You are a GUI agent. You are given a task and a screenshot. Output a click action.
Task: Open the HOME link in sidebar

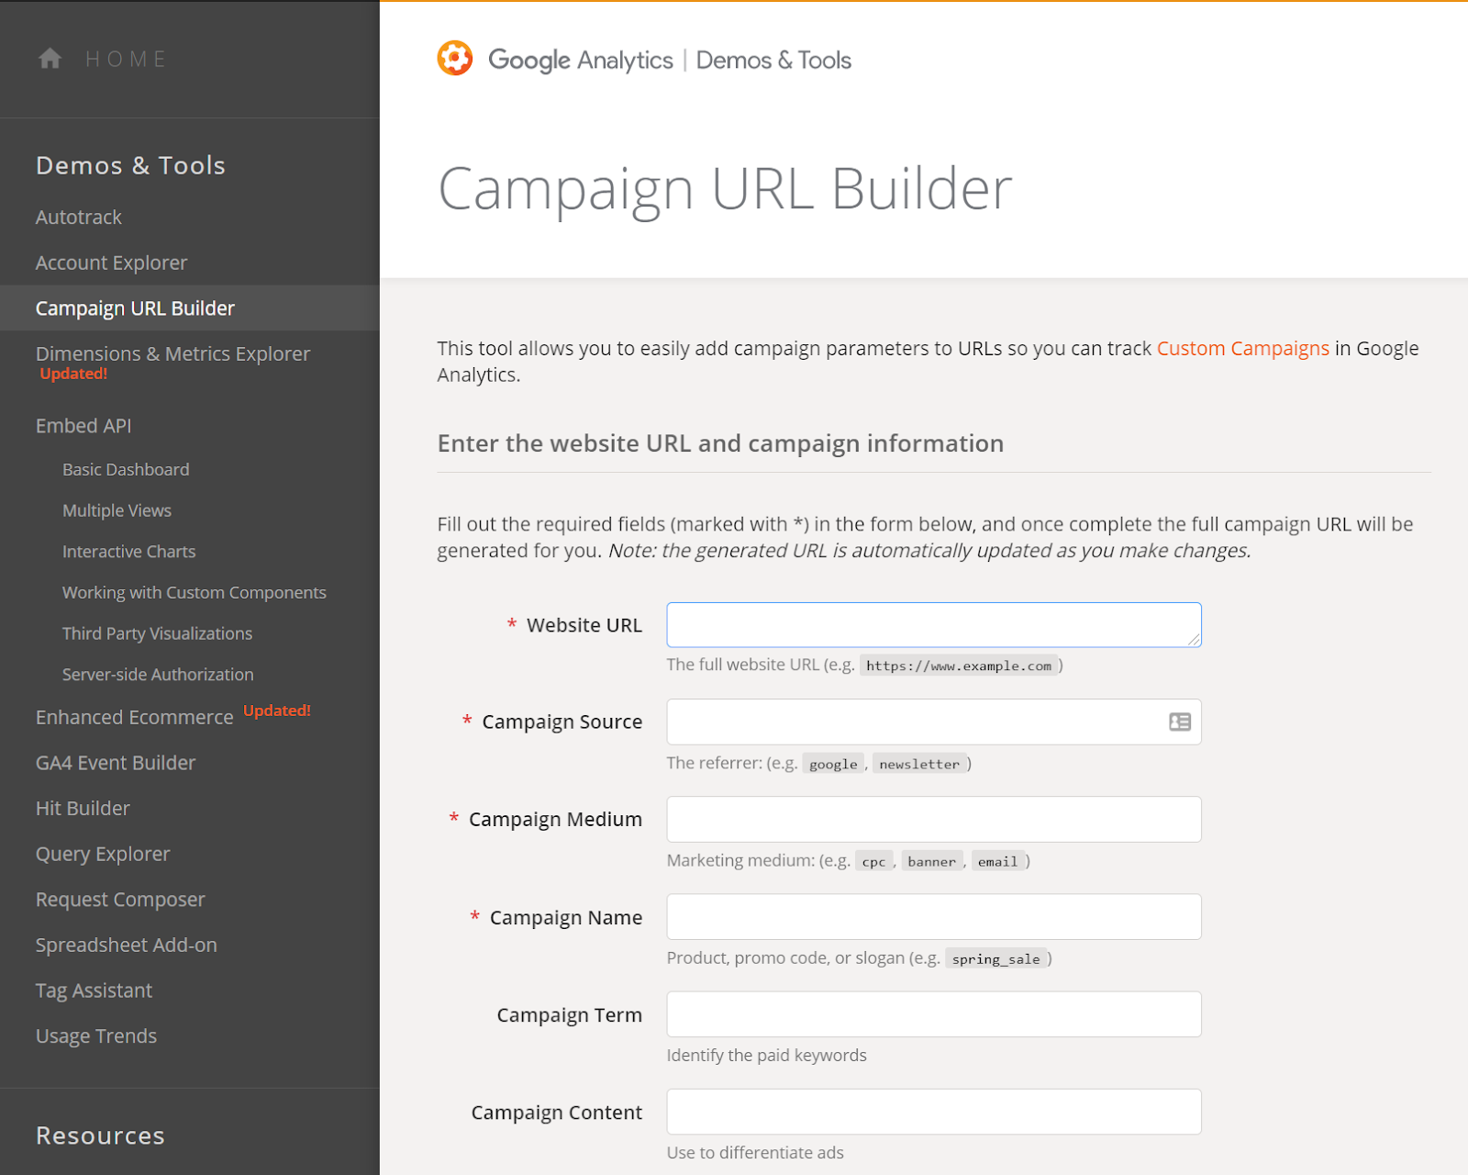127,59
